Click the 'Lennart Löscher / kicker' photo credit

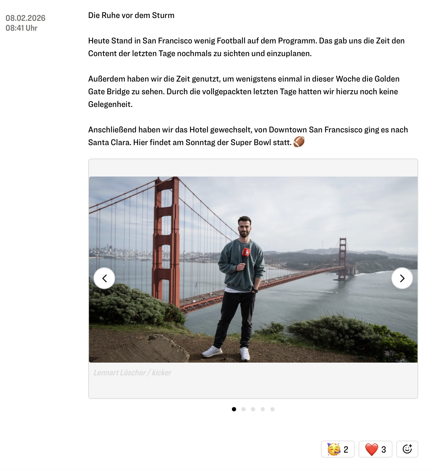pyautogui.click(x=132, y=372)
